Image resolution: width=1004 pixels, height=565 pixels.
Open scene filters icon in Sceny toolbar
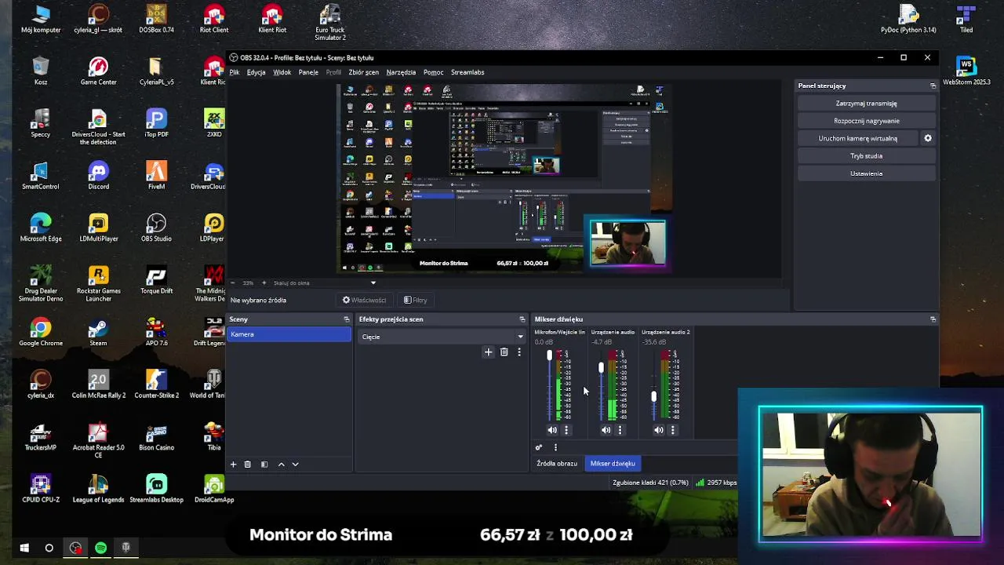tap(264, 465)
